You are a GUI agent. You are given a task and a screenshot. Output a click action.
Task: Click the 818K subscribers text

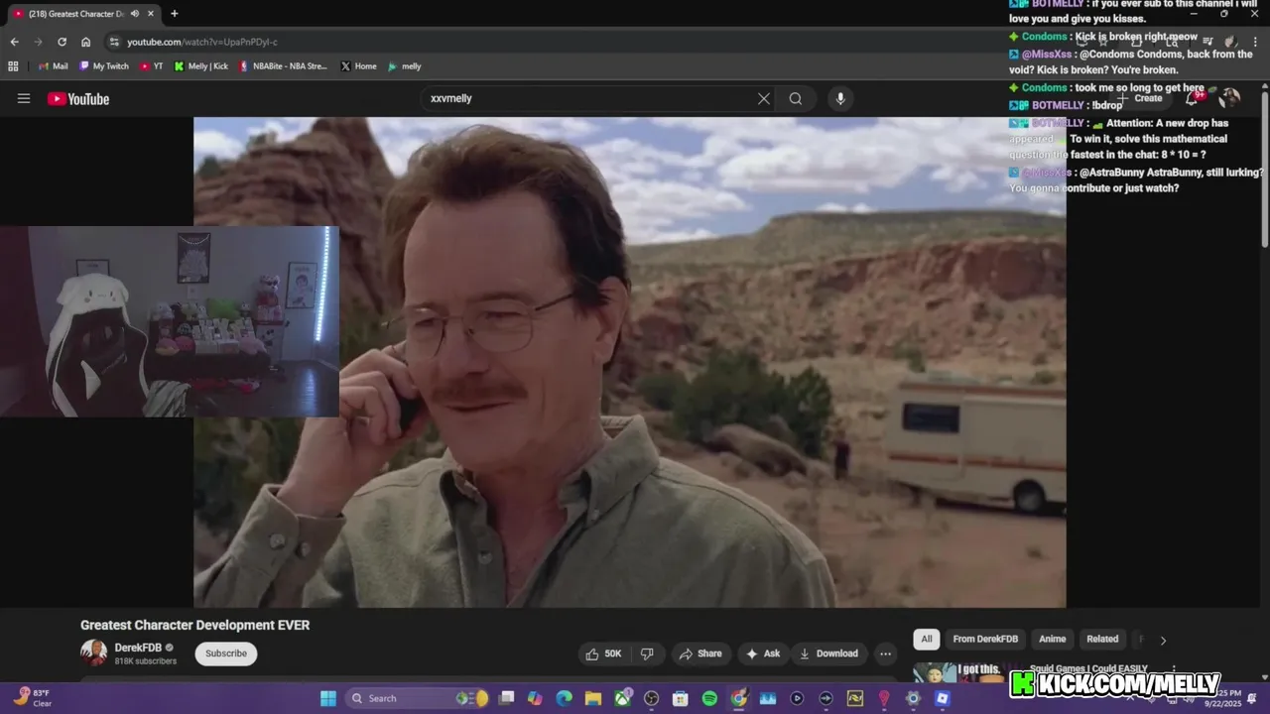pyautogui.click(x=146, y=661)
